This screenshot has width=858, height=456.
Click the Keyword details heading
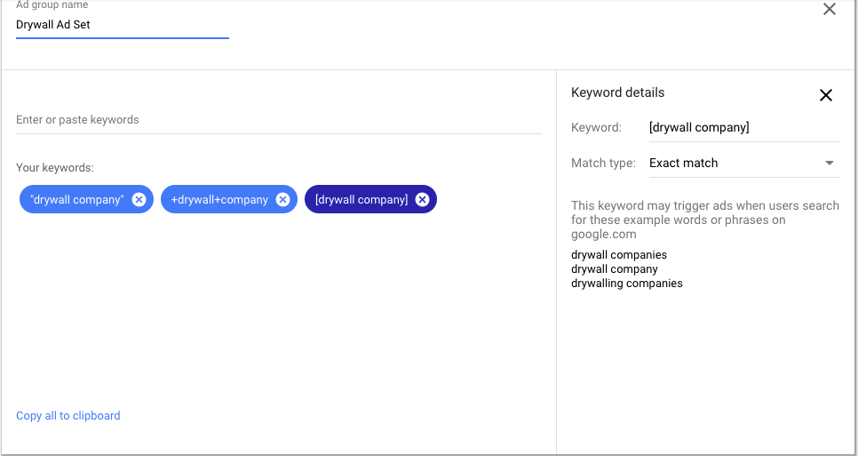(x=618, y=92)
